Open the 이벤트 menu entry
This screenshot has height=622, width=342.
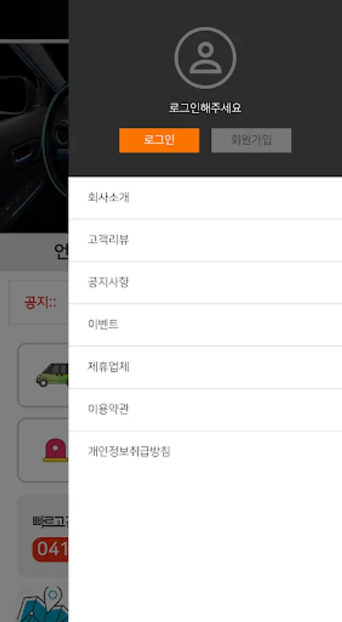click(x=205, y=325)
